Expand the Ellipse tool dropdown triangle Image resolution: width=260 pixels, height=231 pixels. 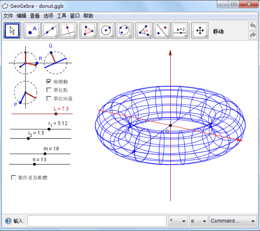tap(130, 36)
